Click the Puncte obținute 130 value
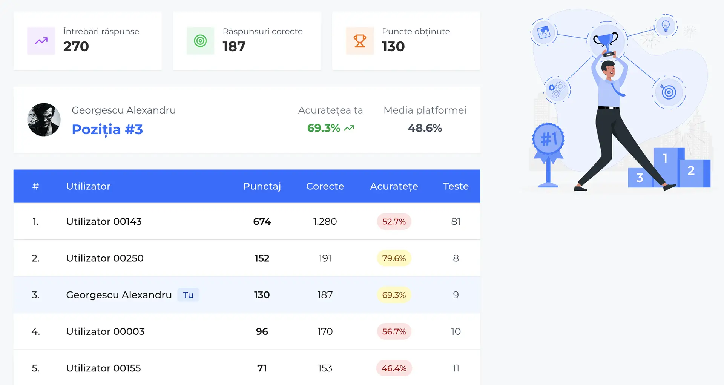The width and height of the screenshot is (724, 385). pos(393,46)
